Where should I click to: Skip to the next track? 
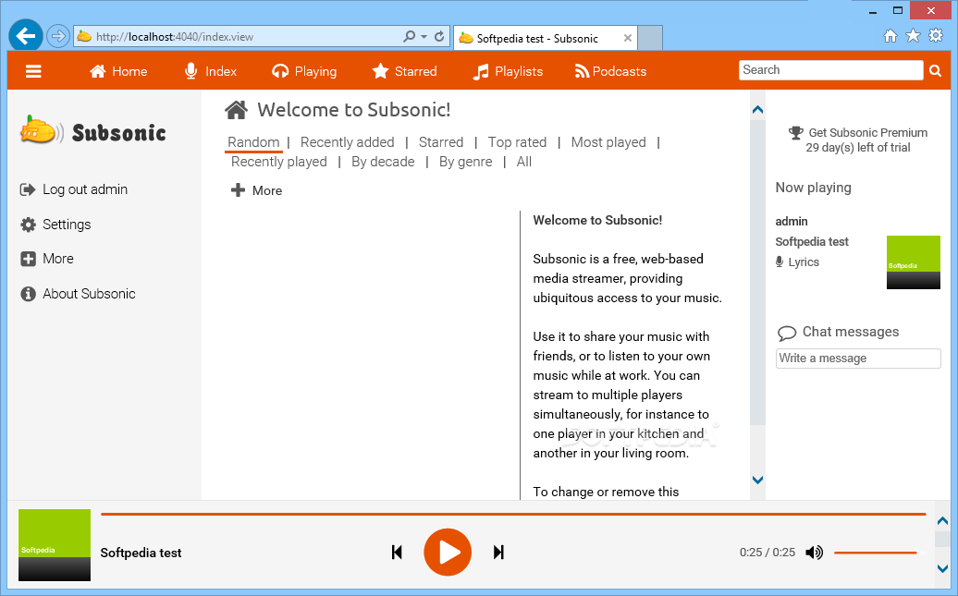point(498,553)
